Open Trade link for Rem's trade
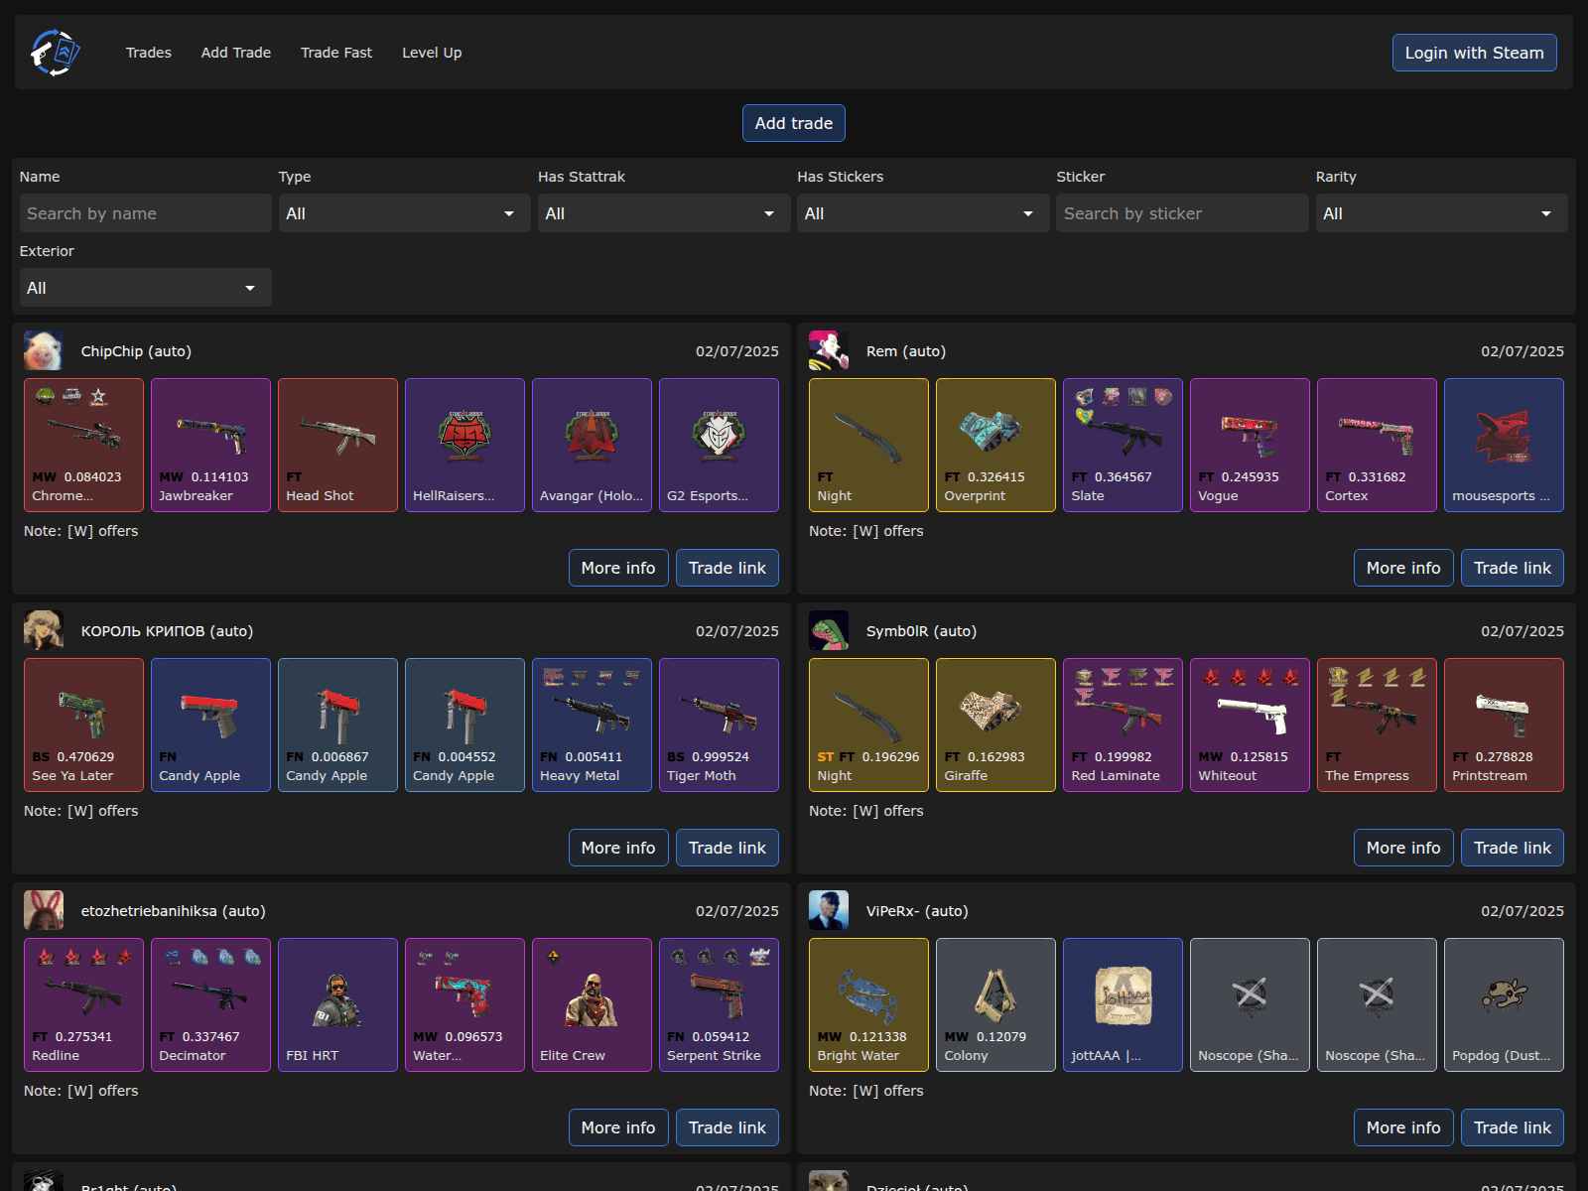The width and height of the screenshot is (1588, 1191). pyautogui.click(x=1513, y=568)
